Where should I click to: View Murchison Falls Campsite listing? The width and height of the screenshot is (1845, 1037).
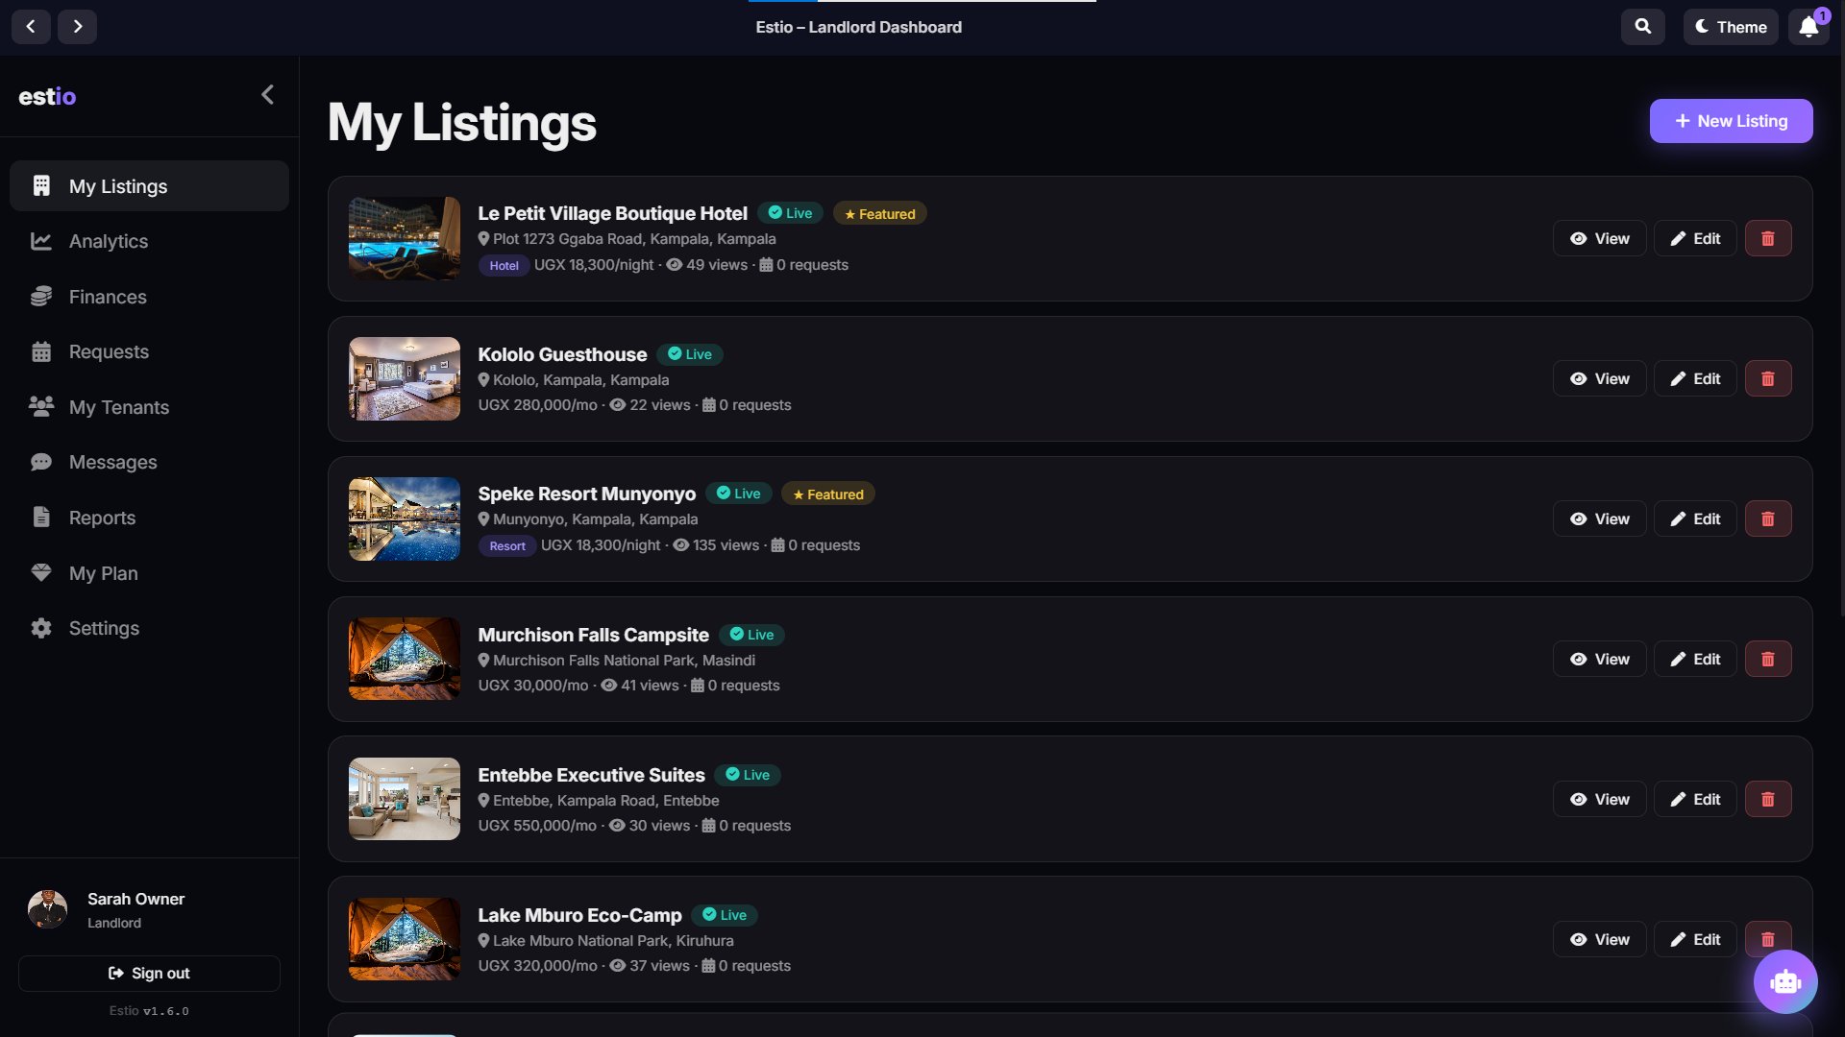point(1599,659)
